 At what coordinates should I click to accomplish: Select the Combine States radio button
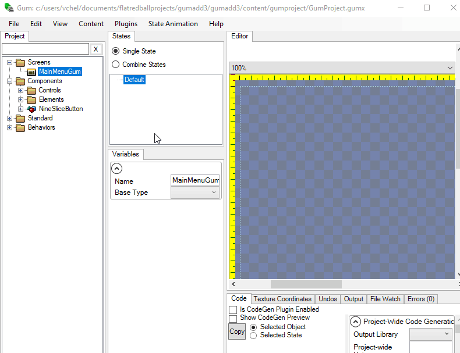click(115, 65)
